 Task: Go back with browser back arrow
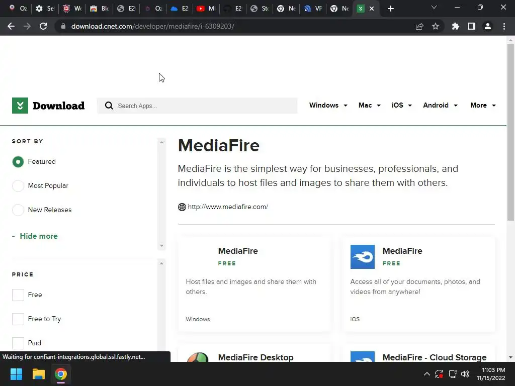[11, 26]
